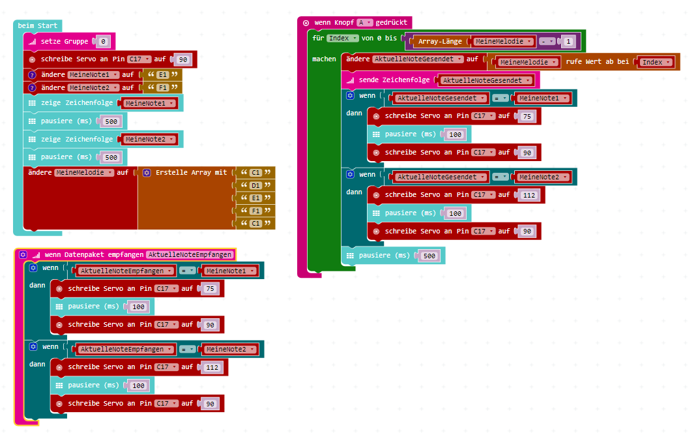Click circle icon on 'wenn Knopf A gedrückt'
Screen dimensions: 698x435
(306, 23)
